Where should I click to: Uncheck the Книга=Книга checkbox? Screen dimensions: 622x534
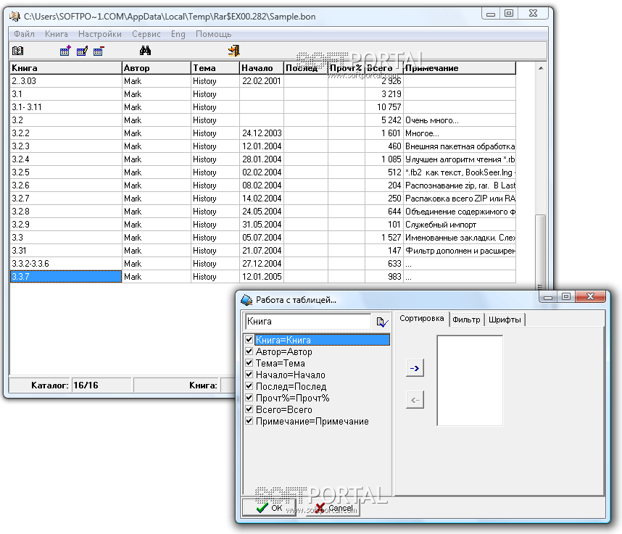click(249, 340)
